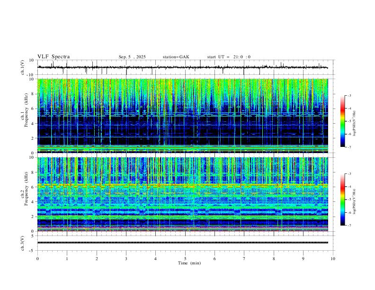Click the "ch.1 Frequency (kHz)" axis label

[x=25, y=109]
